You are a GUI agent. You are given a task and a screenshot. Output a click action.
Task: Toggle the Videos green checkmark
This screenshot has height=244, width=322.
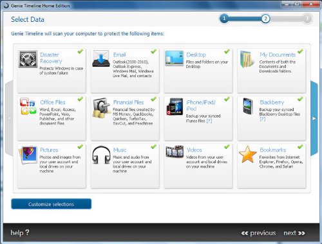point(227,146)
